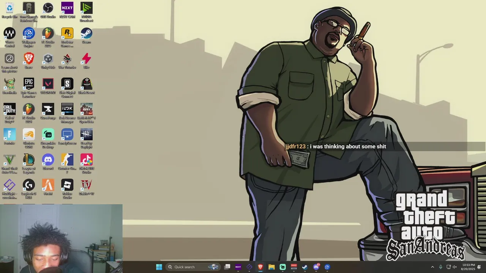Switch to Steam in the taskbar
The height and width of the screenshot is (273, 486).
pyautogui.click(x=305, y=267)
